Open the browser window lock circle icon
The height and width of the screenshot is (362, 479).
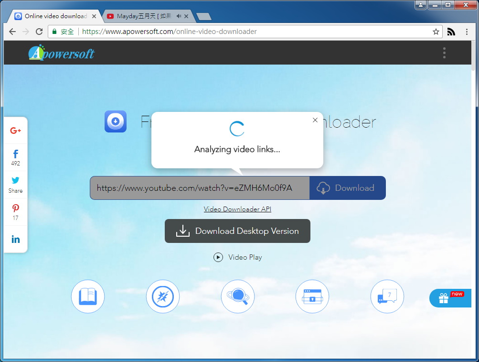point(312,296)
